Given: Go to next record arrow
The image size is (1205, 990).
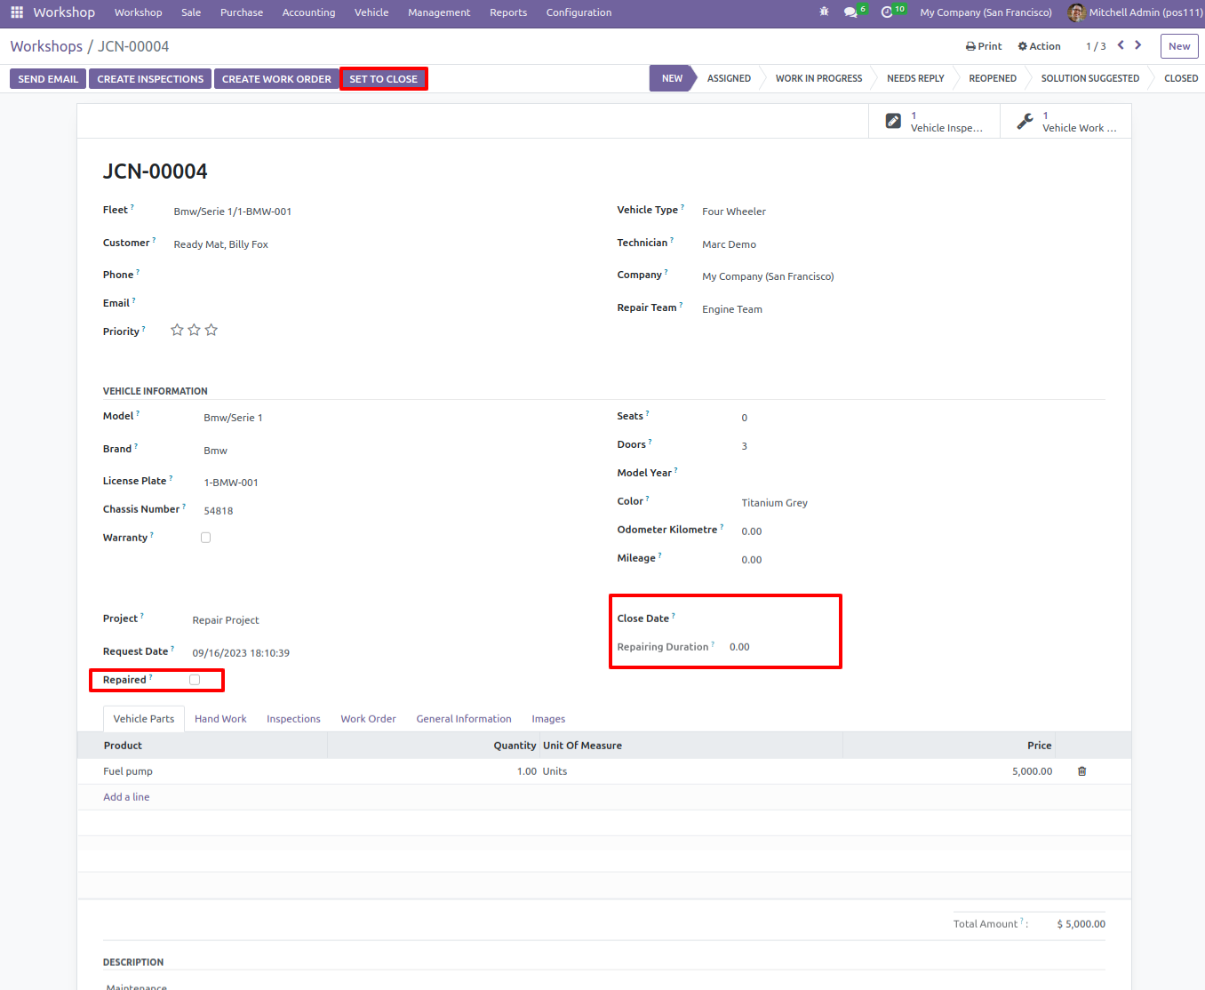Looking at the screenshot, I should (x=1138, y=45).
